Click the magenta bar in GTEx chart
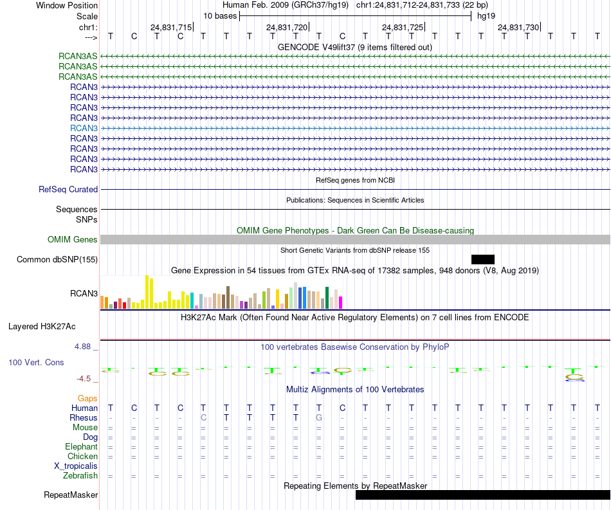Viewport: 611px width, 510px height. (x=340, y=303)
